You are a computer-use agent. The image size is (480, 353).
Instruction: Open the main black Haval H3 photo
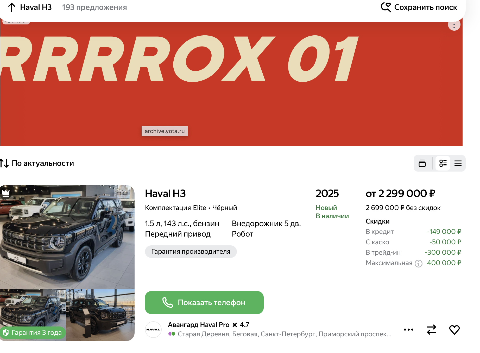point(67,237)
